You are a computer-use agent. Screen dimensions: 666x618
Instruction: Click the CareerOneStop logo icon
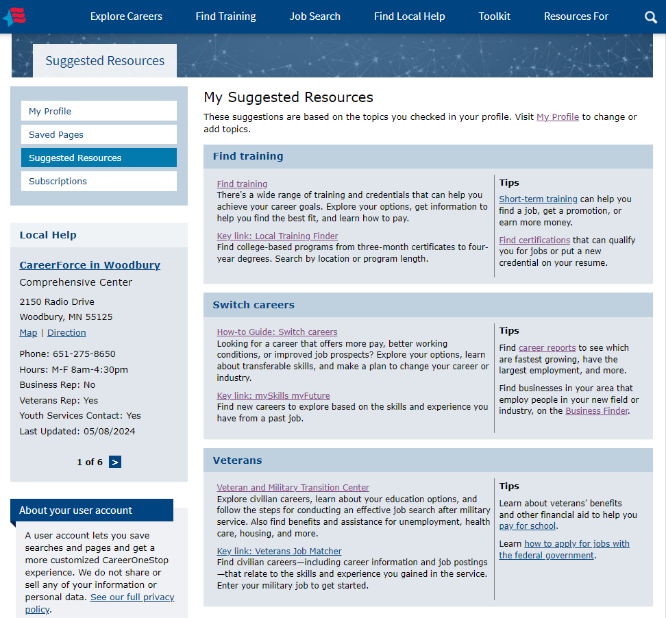(14, 17)
